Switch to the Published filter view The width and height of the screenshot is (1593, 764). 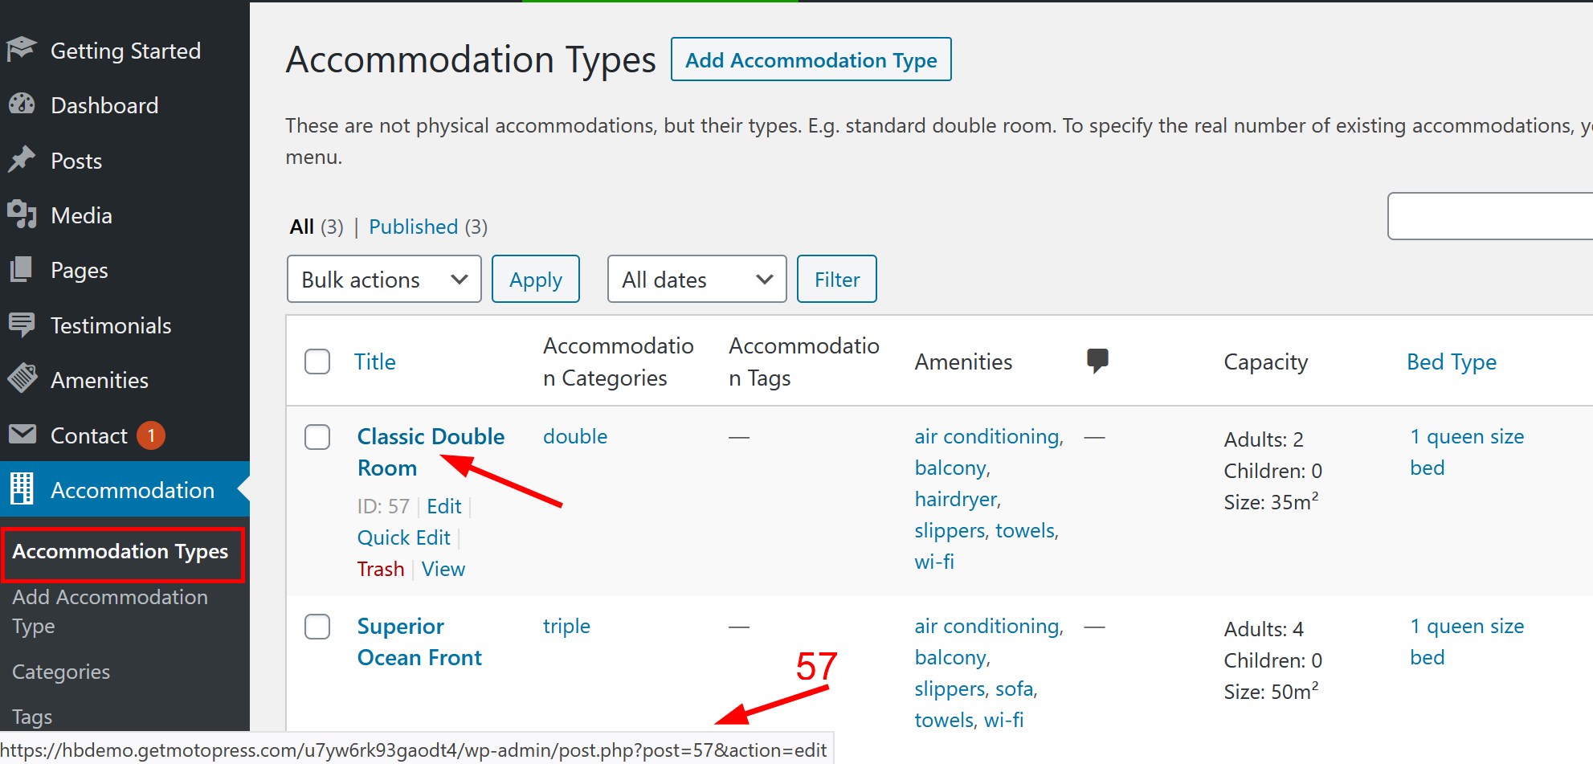413,227
